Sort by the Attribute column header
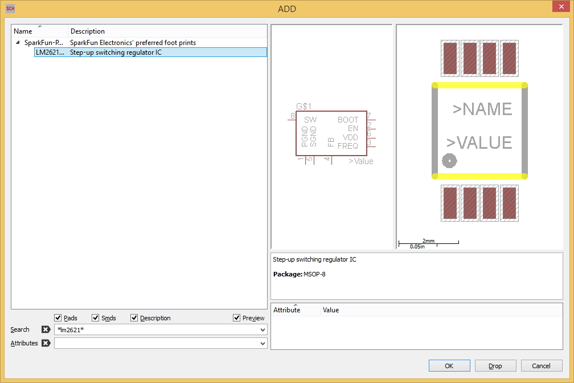 296,309
